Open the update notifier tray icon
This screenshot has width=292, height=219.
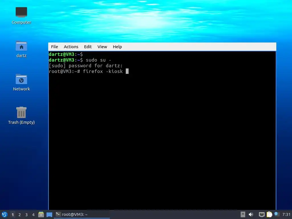pyautogui.click(x=277, y=214)
